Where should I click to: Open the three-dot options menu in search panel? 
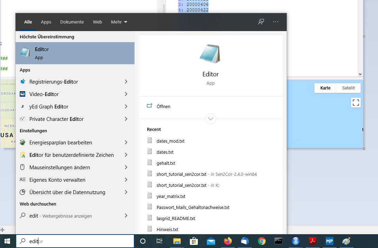coord(276,22)
